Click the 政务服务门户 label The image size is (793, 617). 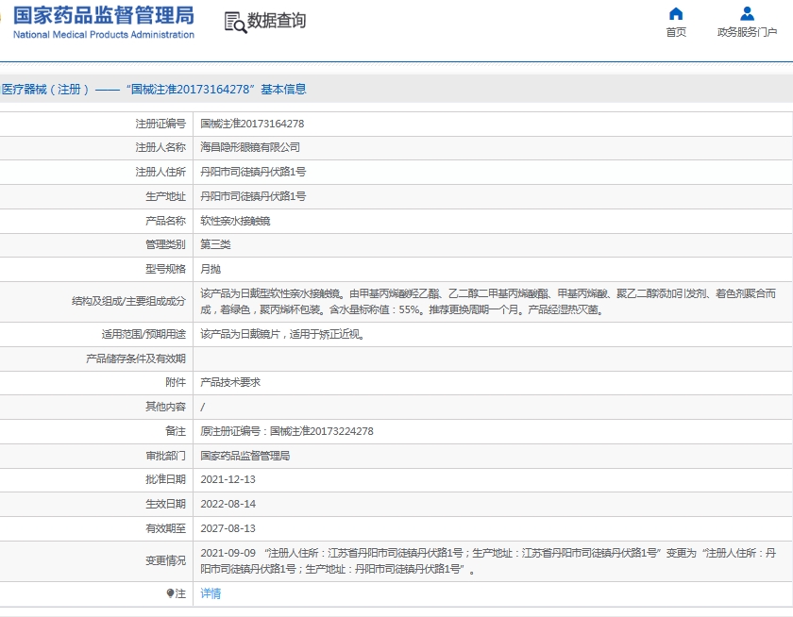point(747,32)
